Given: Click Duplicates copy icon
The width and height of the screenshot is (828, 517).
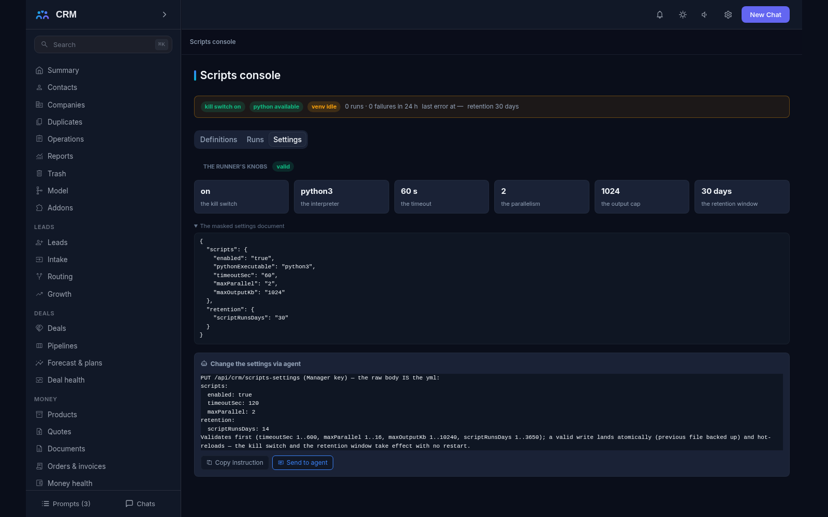Looking at the screenshot, I should 39,122.
